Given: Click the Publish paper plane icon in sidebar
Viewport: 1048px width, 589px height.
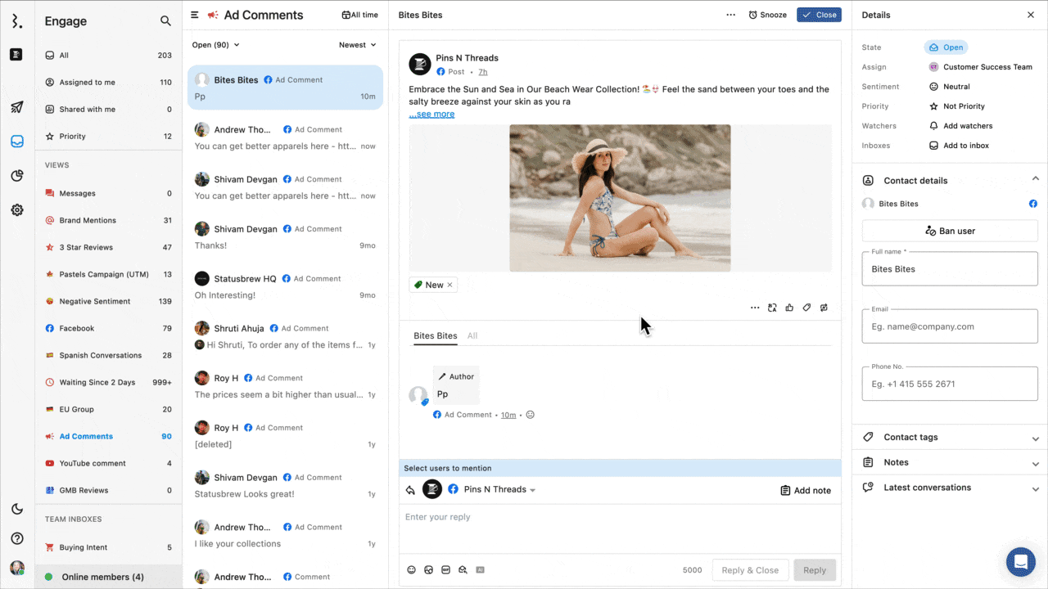Looking at the screenshot, I should [16, 107].
